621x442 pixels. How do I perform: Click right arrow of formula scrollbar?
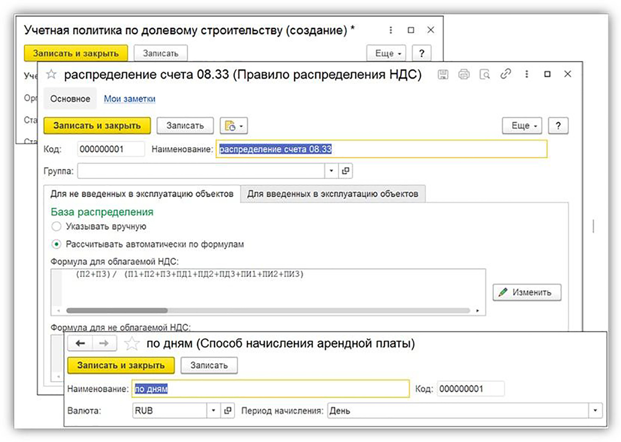click(477, 311)
